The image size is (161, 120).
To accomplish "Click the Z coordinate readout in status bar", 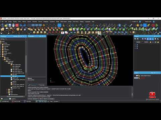I will [29, 101].
